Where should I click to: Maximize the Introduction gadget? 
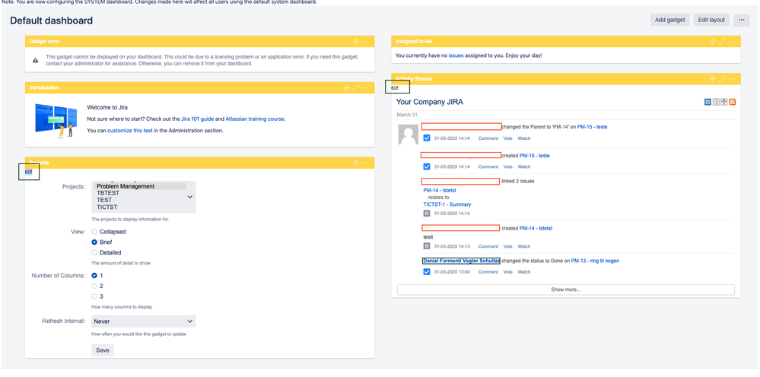356,87
